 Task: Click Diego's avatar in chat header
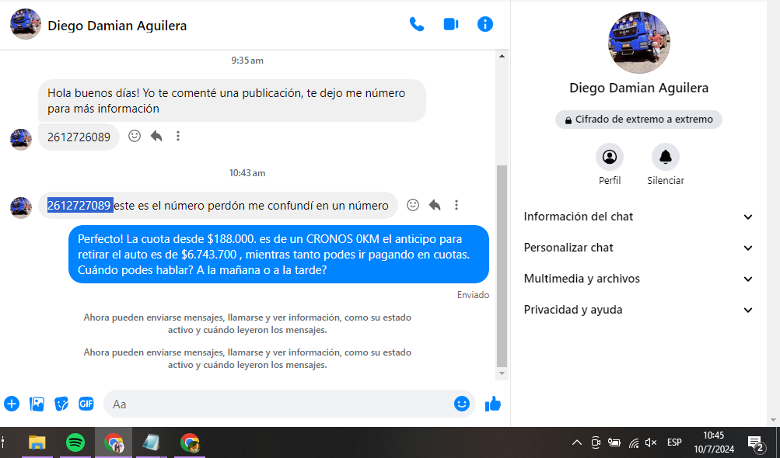(26, 24)
